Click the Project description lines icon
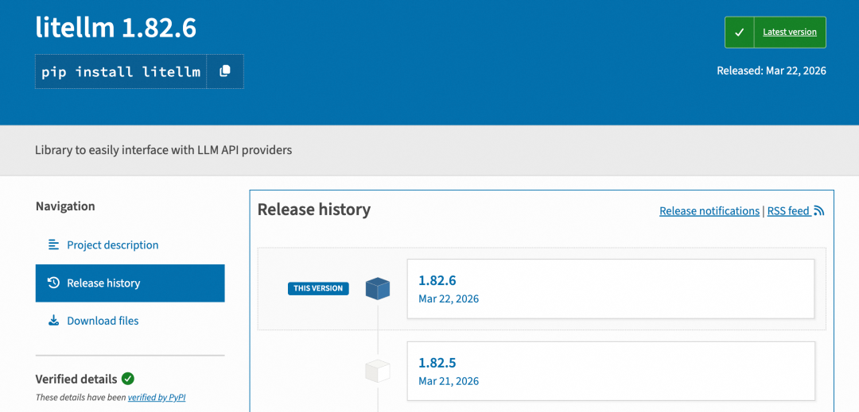The width and height of the screenshot is (859, 412). (53, 245)
